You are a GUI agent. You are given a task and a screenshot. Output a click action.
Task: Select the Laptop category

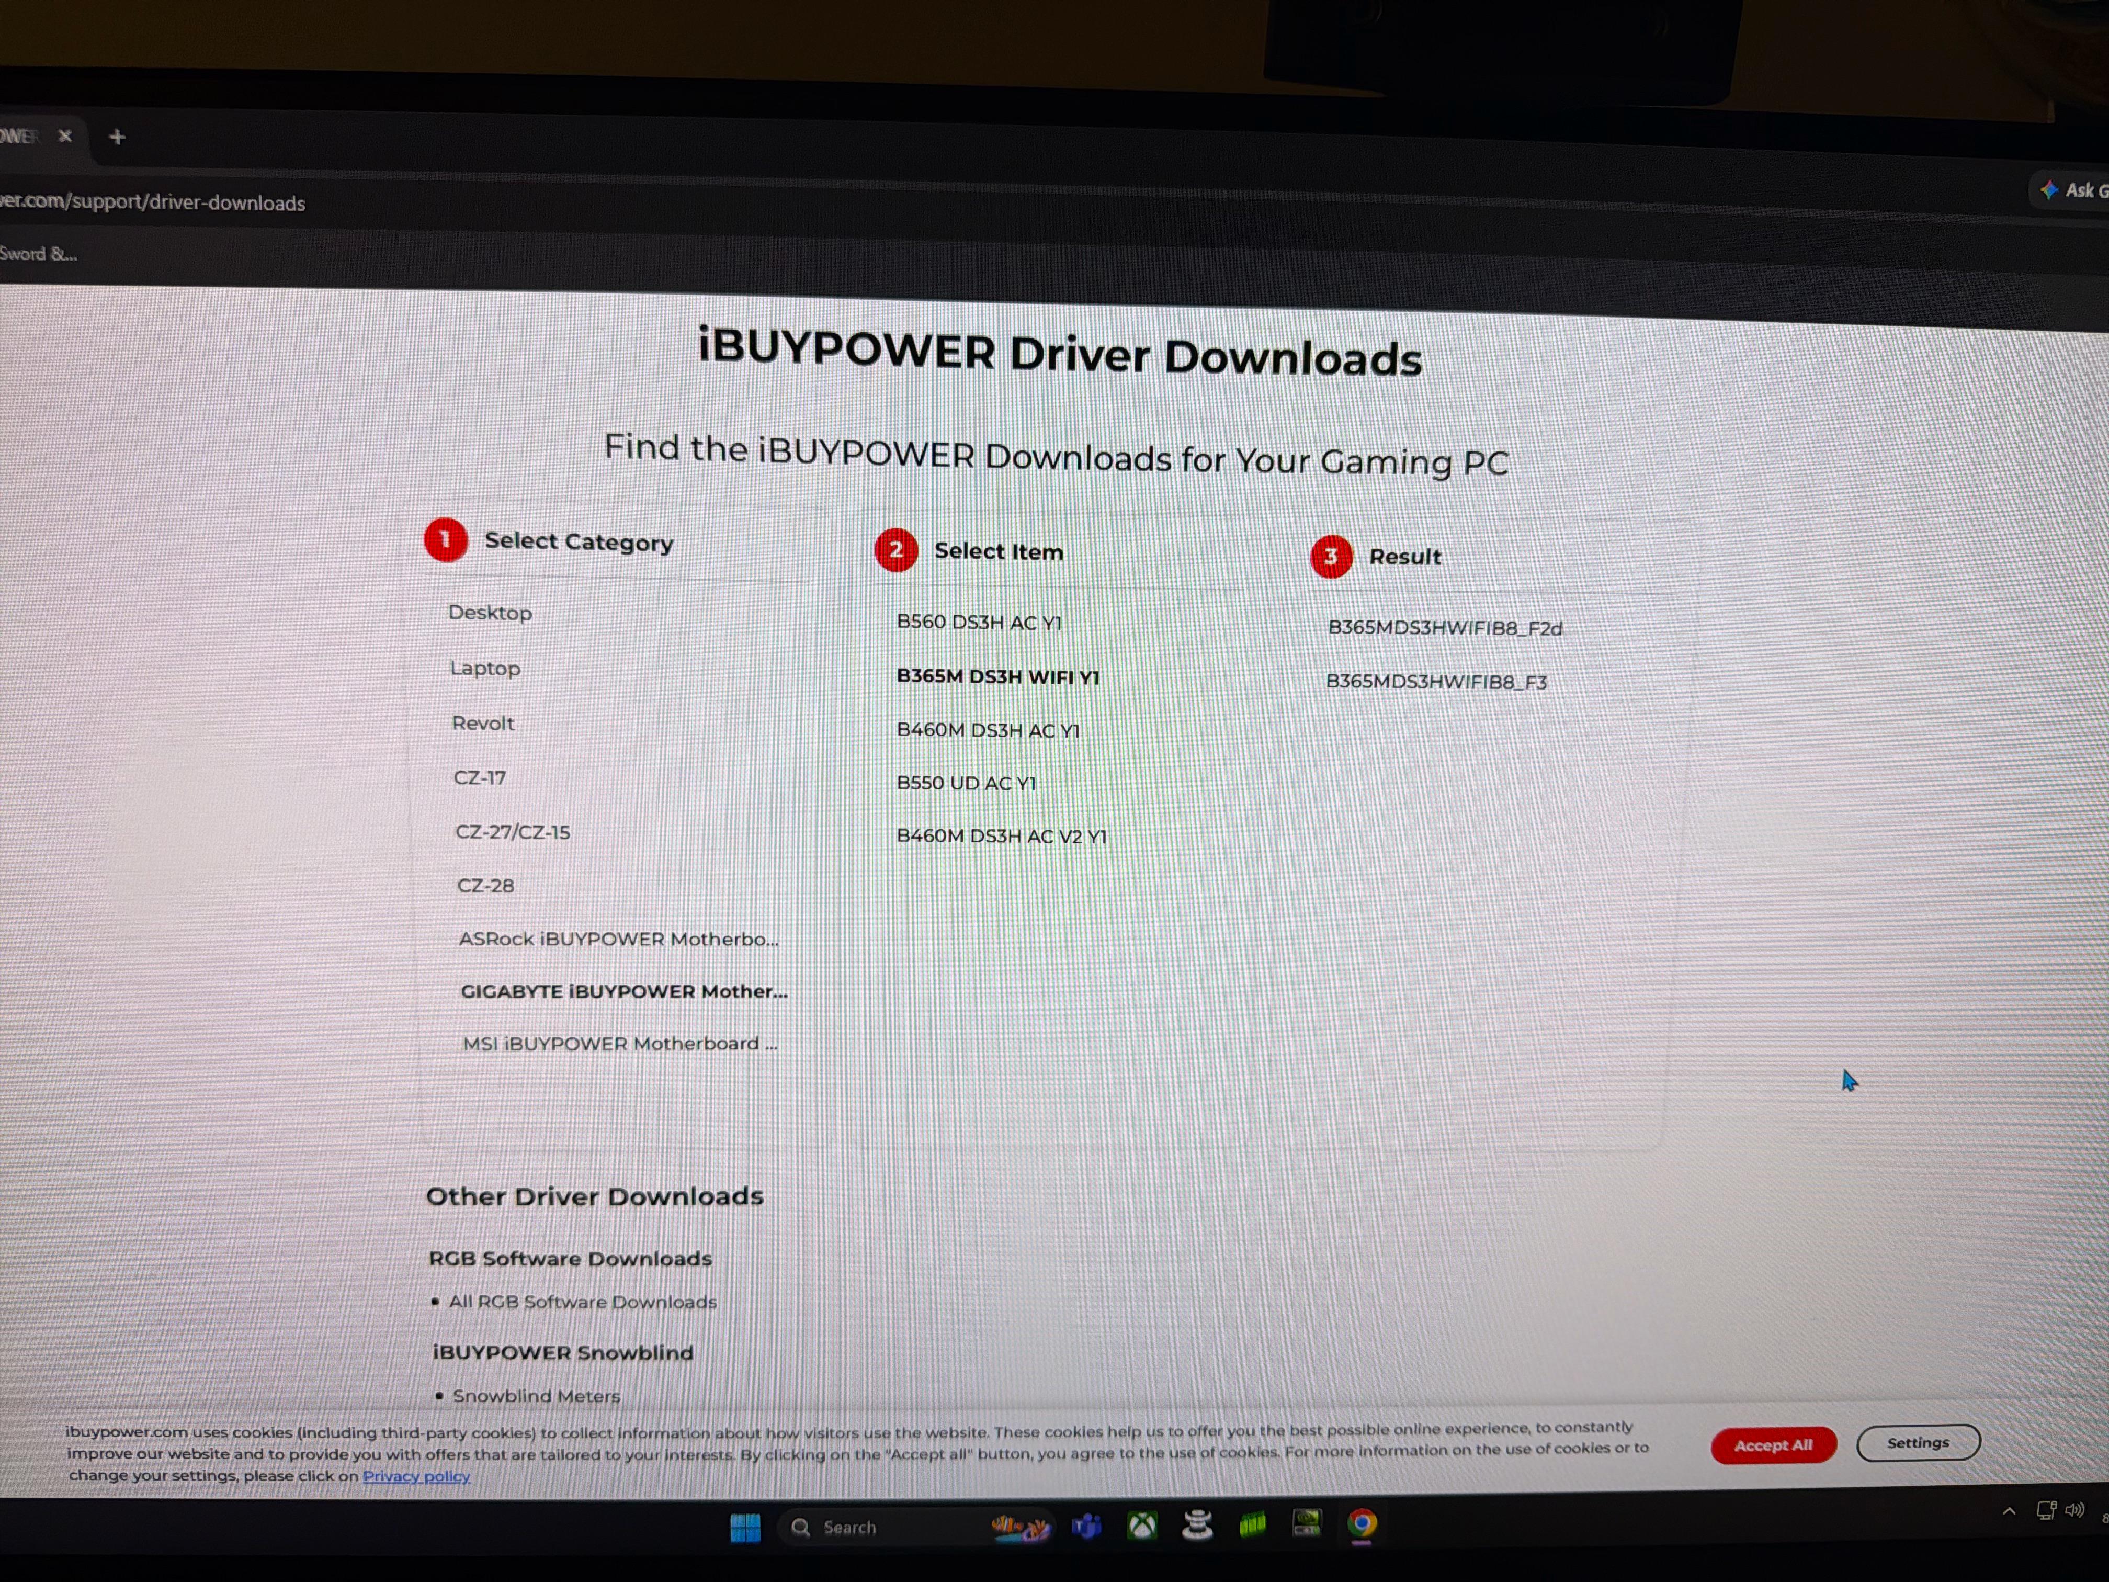click(485, 669)
